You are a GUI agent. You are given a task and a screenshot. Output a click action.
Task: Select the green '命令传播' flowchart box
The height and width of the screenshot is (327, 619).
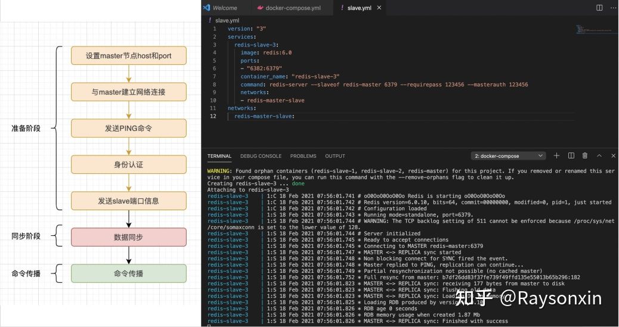tap(129, 273)
